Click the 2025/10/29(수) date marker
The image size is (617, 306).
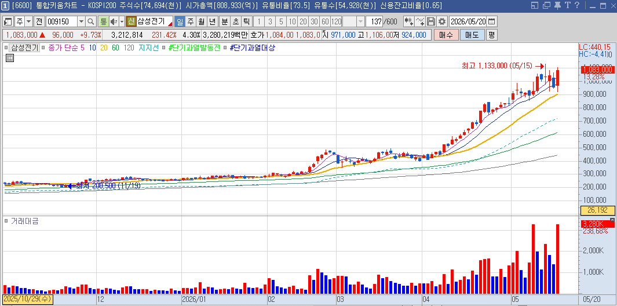point(28,300)
